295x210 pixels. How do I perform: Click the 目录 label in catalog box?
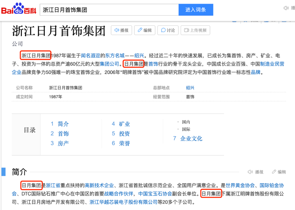(x=30, y=130)
